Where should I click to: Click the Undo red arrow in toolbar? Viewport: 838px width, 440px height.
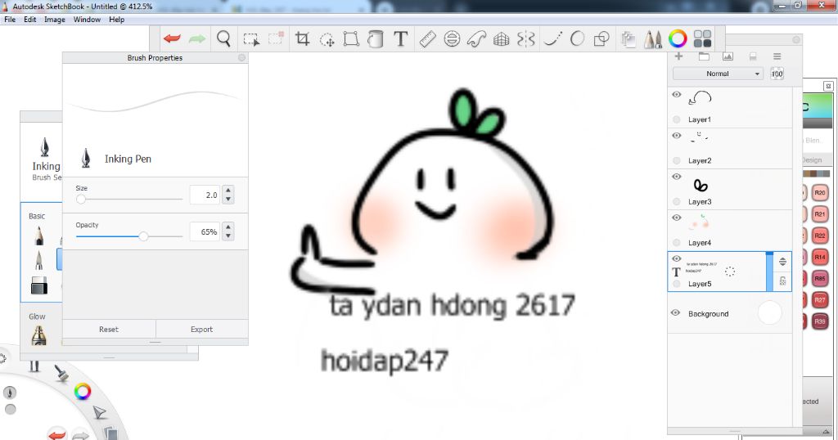coord(172,38)
